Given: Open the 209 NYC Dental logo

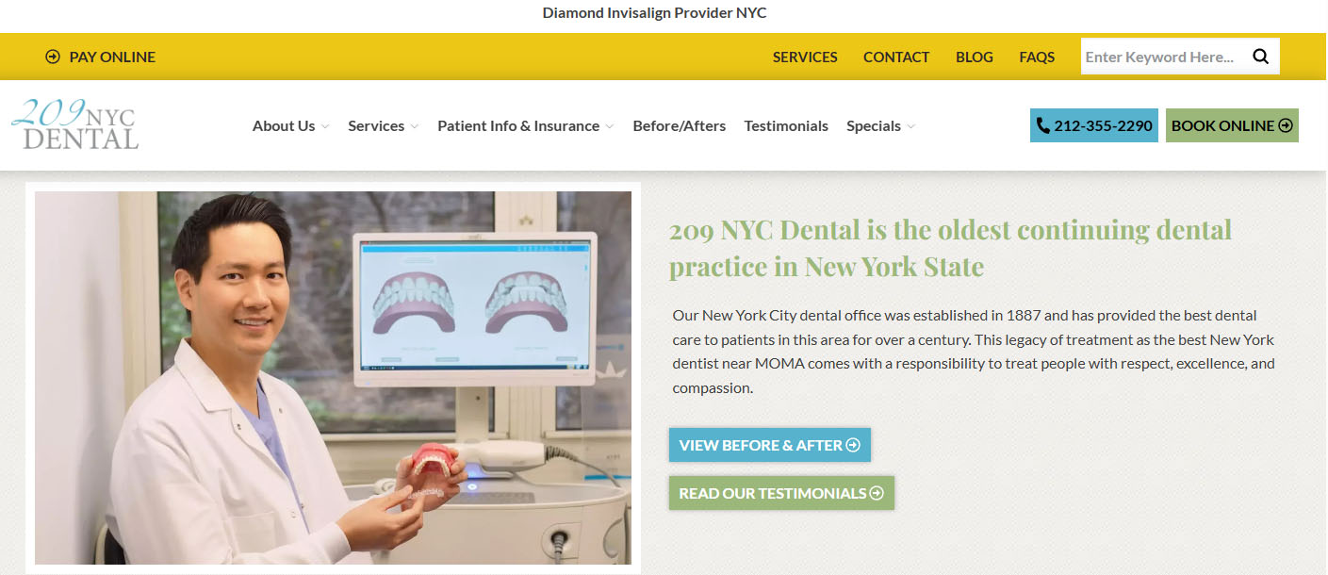Looking at the screenshot, I should (74, 124).
